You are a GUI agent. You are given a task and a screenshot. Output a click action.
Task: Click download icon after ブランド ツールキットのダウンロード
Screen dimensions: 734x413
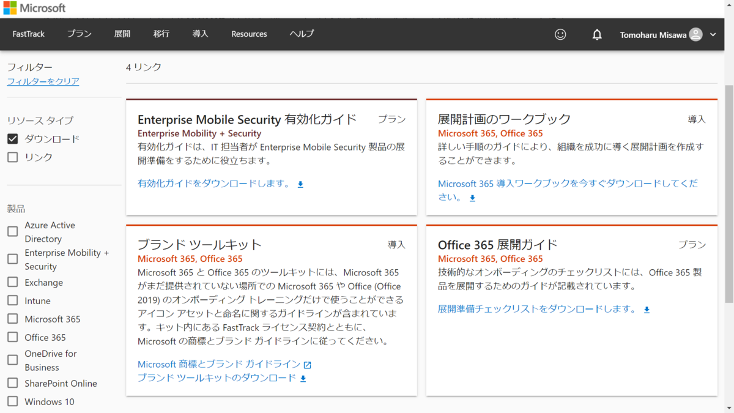pyautogui.click(x=303, y=379)
